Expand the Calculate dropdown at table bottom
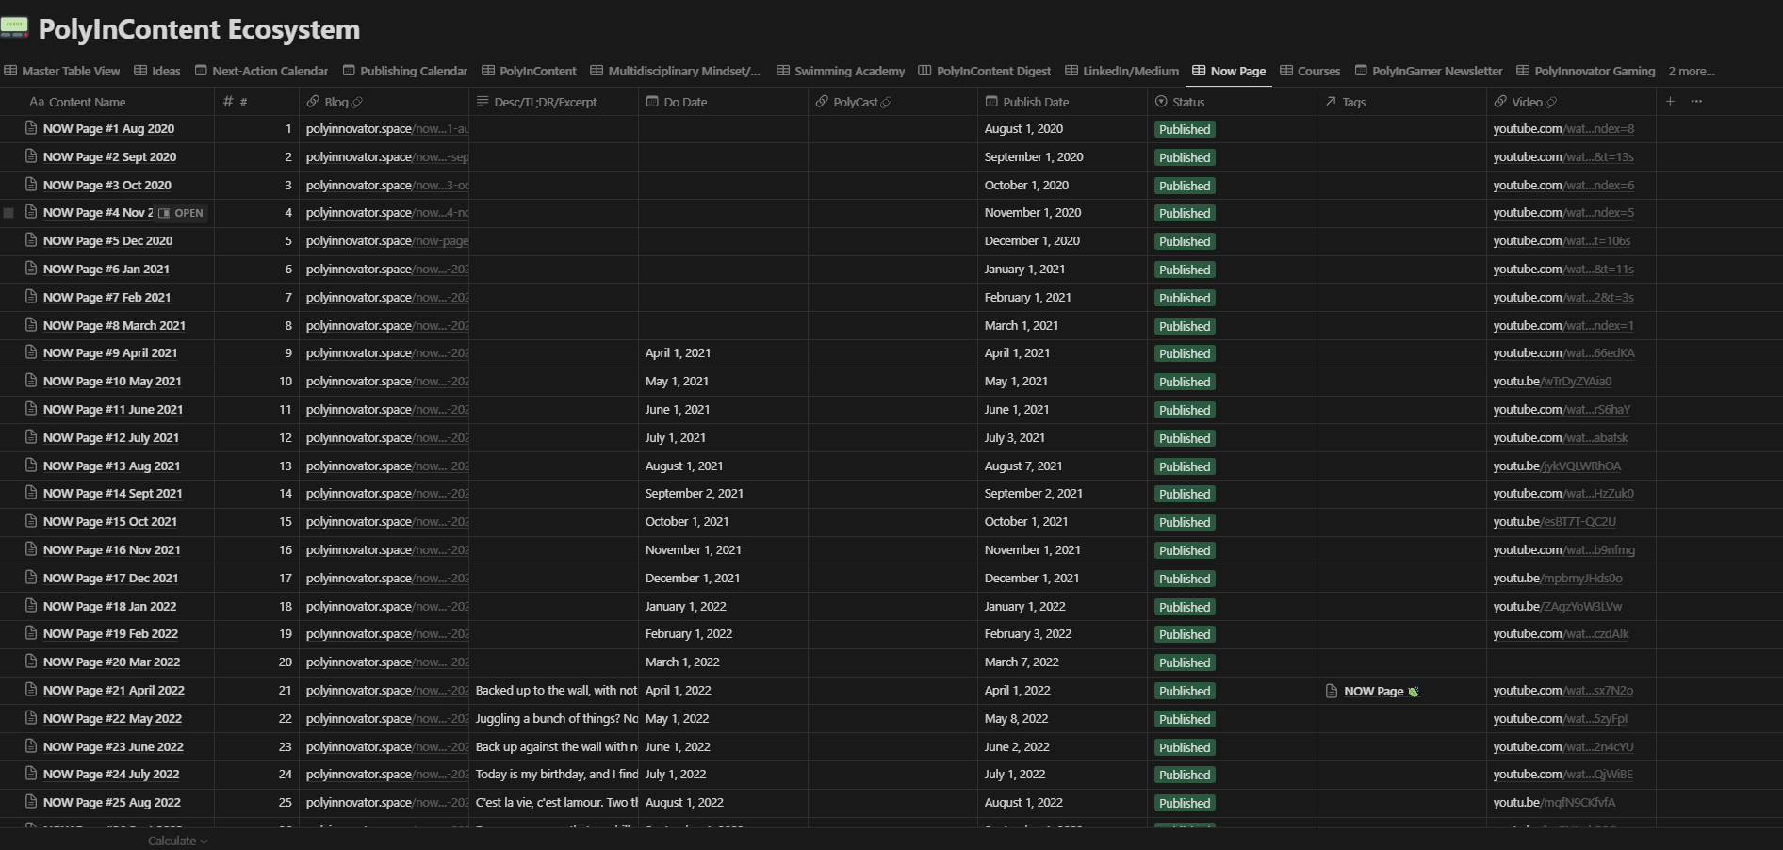 177,841
